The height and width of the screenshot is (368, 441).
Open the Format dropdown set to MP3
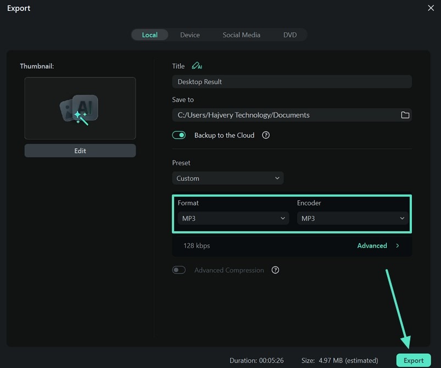coord(233,218)
